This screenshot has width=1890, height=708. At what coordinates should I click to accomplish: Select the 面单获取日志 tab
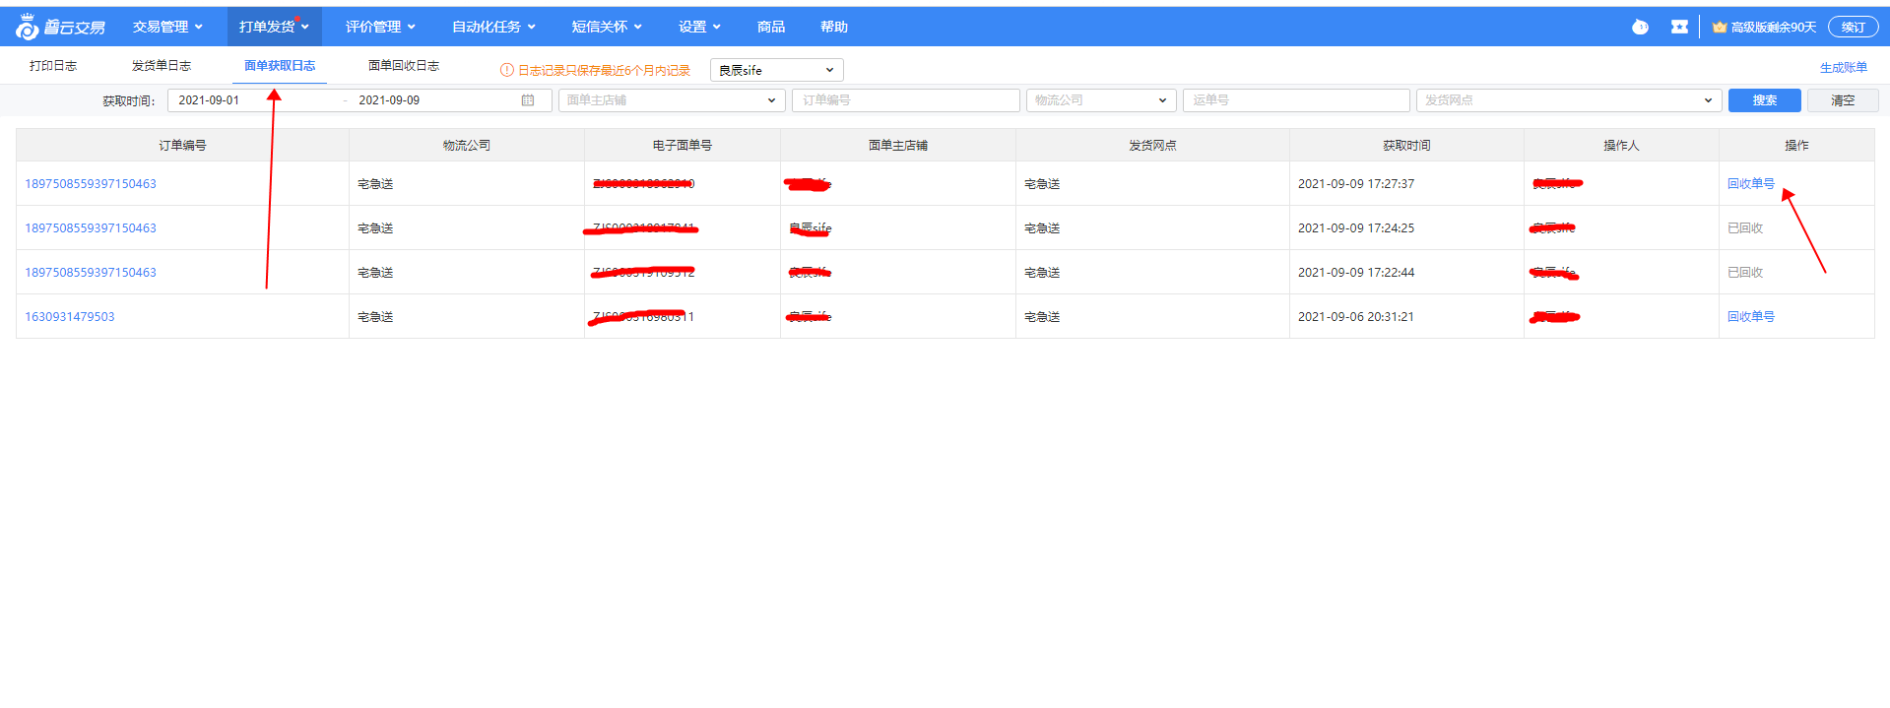280,66
